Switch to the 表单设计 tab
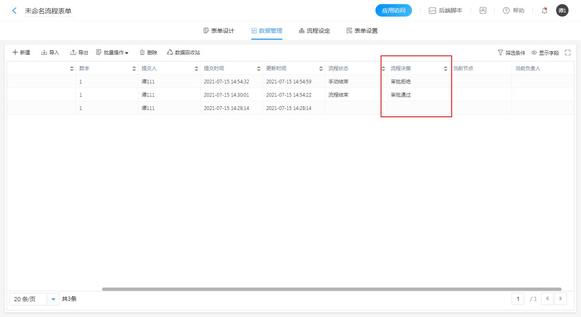Viewport: 581px width, 317px height. click(219, 31)
